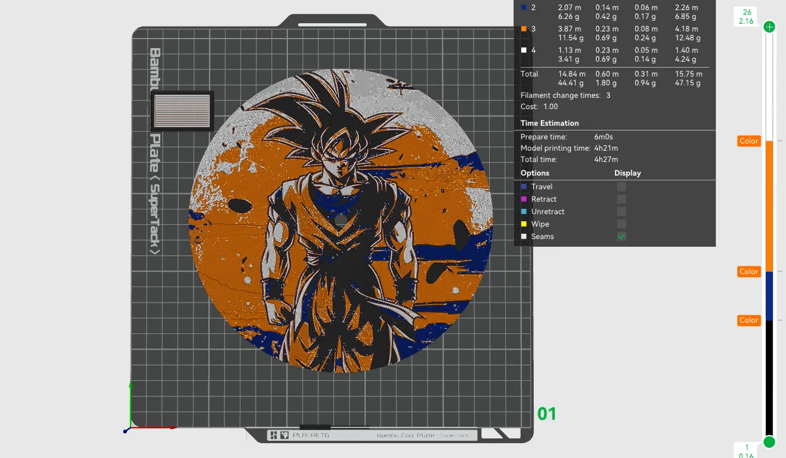Click the orange segment of the layer slider
Image resolution: width=786 pixels, height=458 pixels.
[769, 206]
